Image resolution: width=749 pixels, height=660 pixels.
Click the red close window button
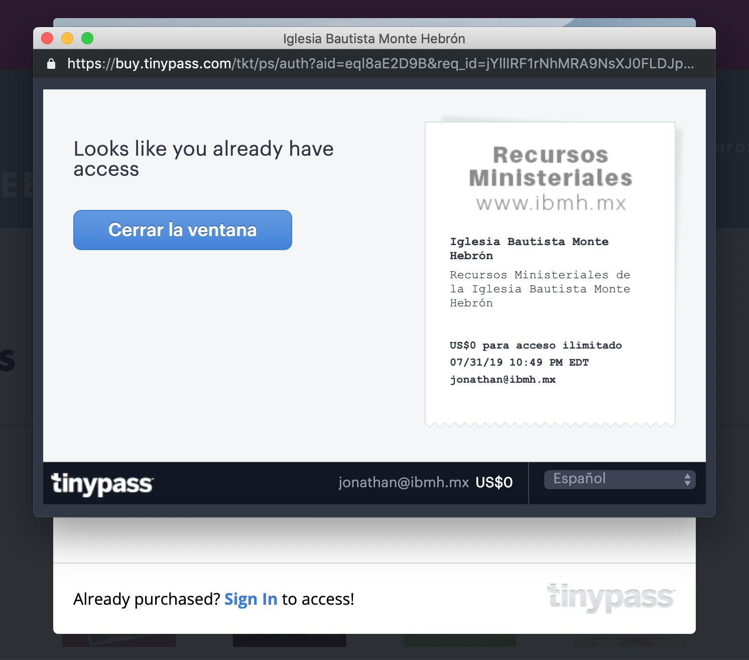[x=47, y=38]
